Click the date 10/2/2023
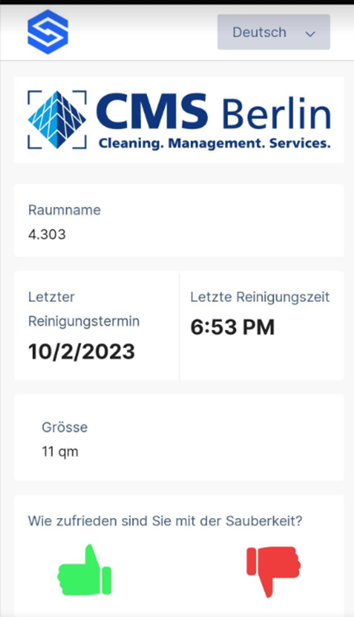 (82, 351)
